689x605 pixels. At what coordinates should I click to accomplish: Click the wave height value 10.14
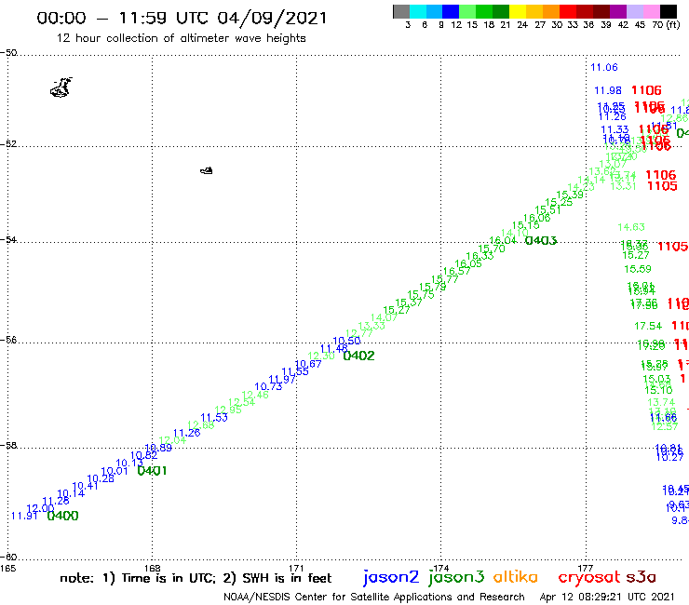pos(71,493)
